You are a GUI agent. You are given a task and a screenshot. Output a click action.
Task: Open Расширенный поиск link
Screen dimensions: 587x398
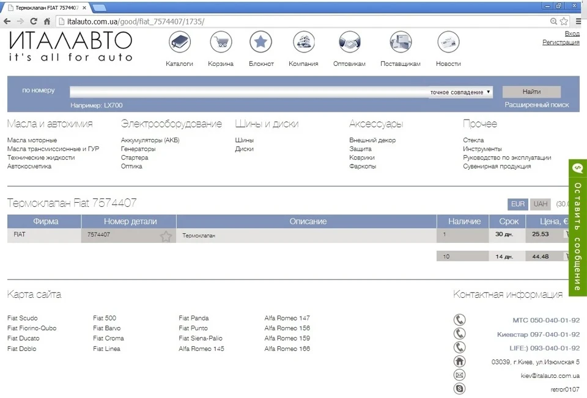click(536, 105)
